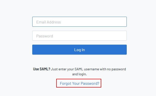The image size is (156, 96).
Task: Activate the focused blue-outlined email field
Action: [79, 22]
